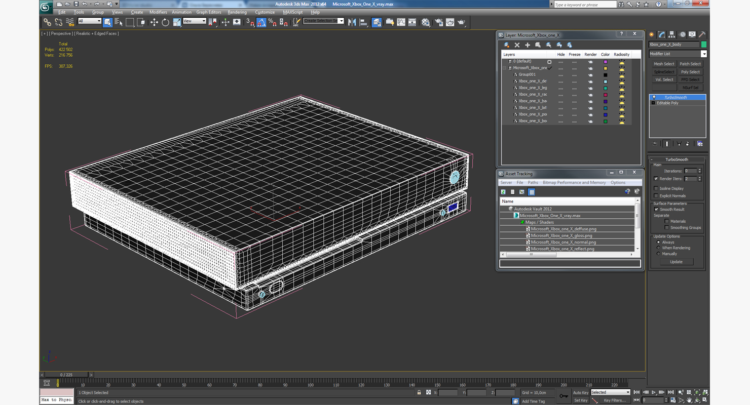Click the Mirror tool icon
This screenshot has width=750, height=405.
352,22
